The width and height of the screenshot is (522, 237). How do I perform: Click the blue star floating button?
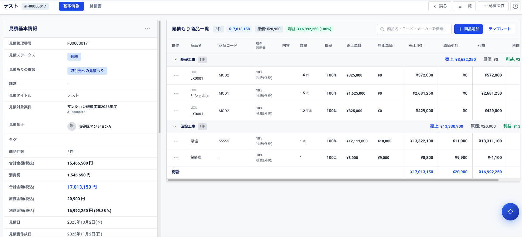click(x=510, y=212)
